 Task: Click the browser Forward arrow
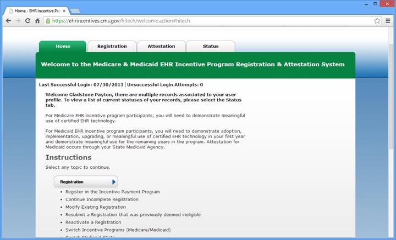click(18, 21)
